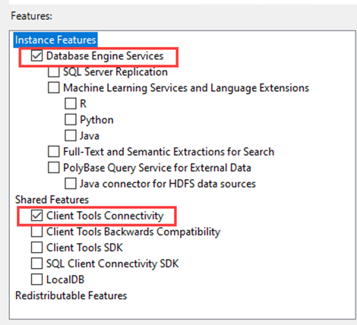This screenshot has height=325, width=357.
Task: Enable the Python checkbox
Action: (71, 119)
